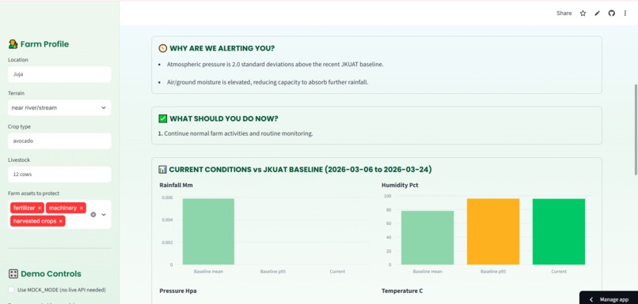Remove the harvested crops tag

[61, 221]
